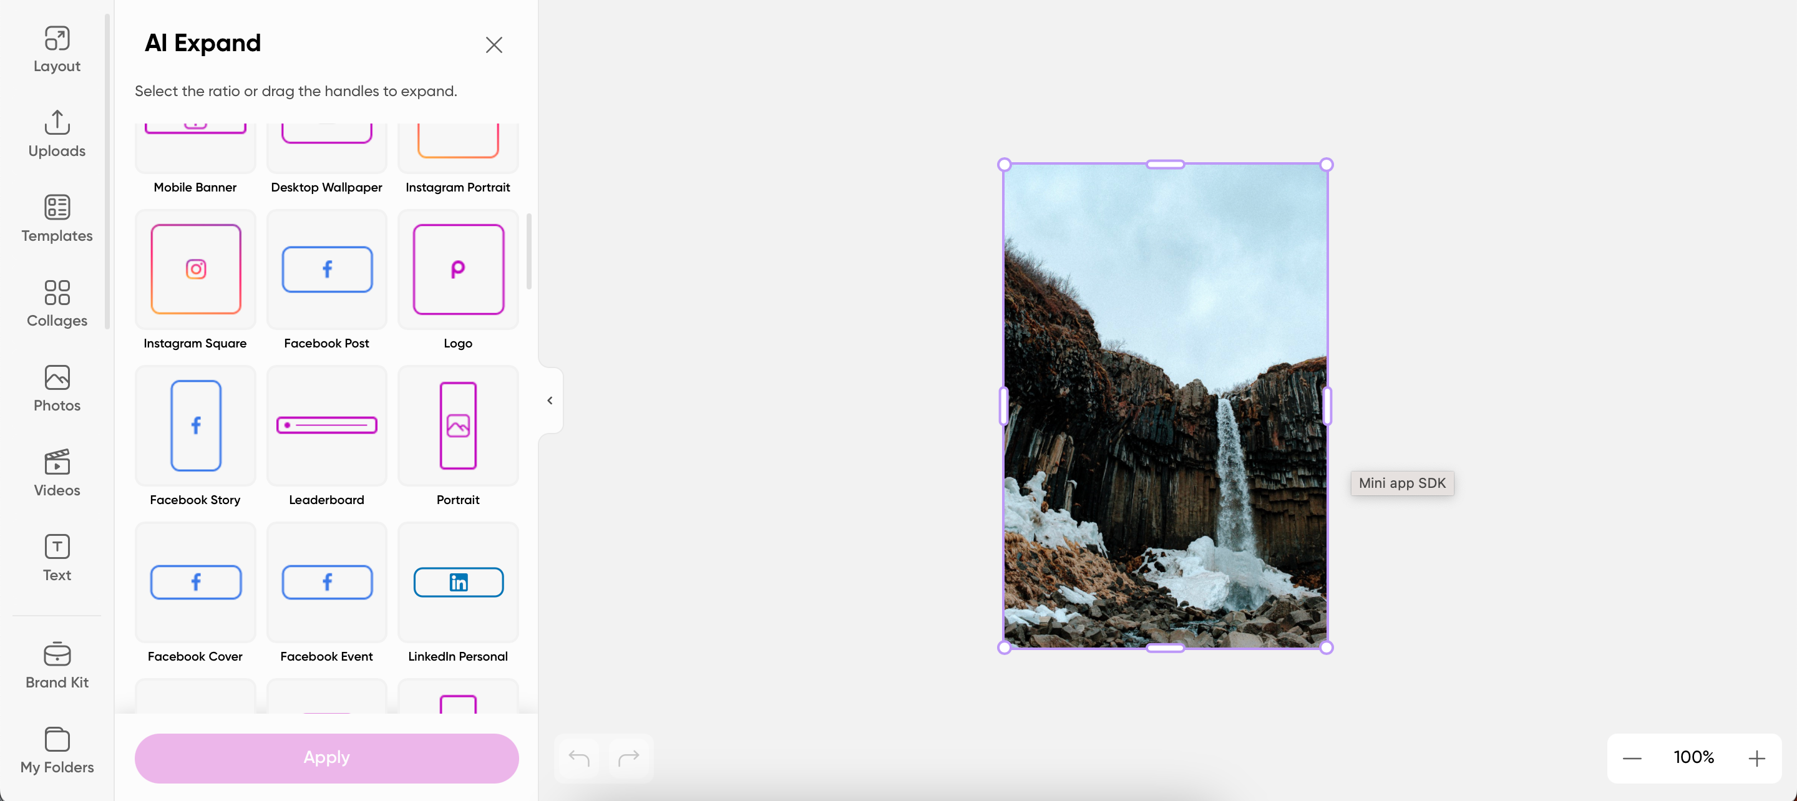
Task: Open the Brand Kit panel
Action: tap(57, 666)
